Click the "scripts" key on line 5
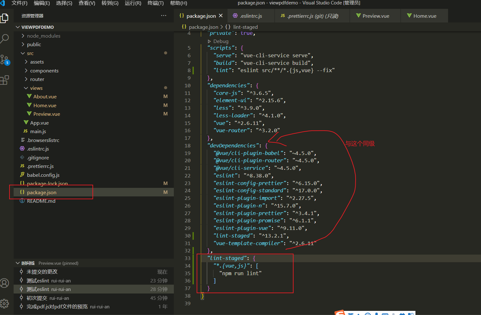This screenshot has width=481, height=315. 220,48
